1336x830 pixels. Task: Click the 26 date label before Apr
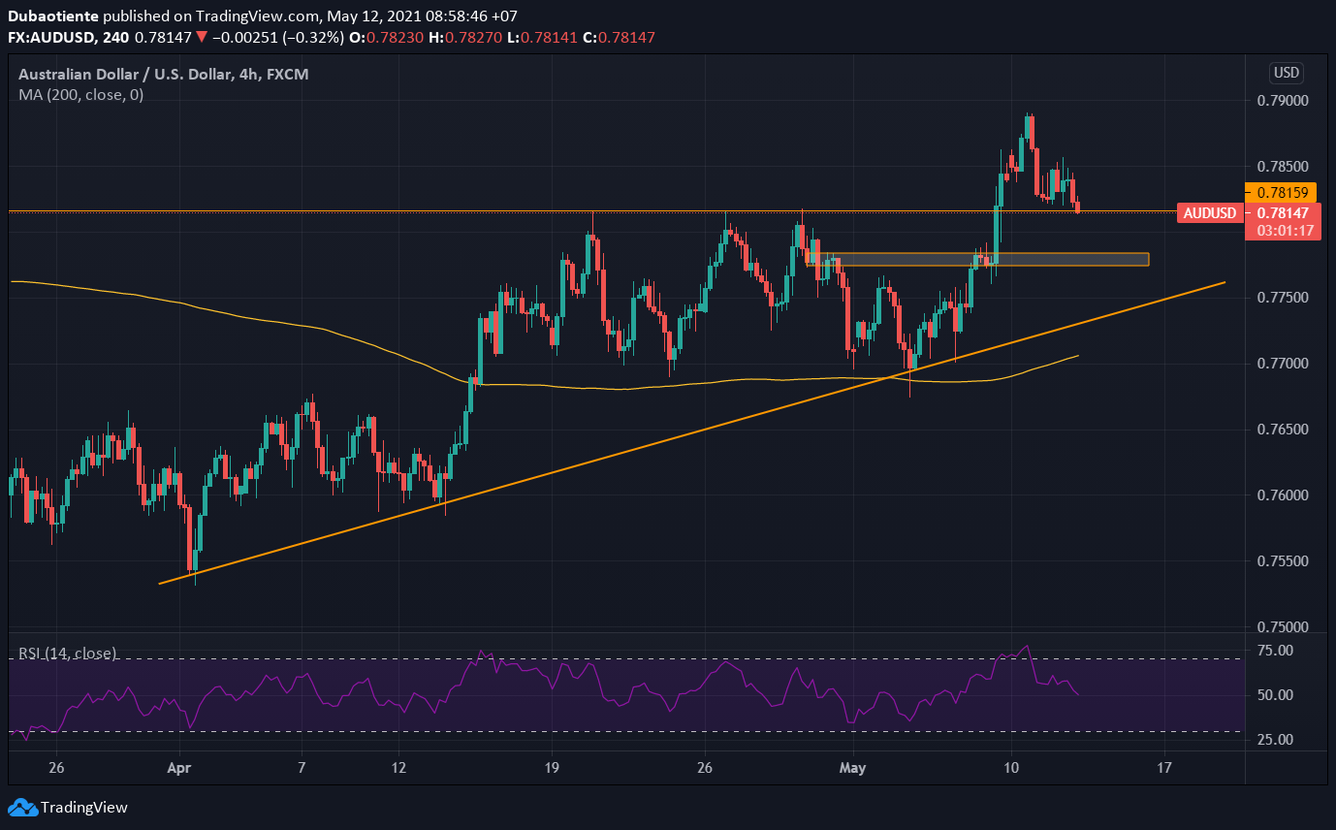[x=57, y=768]
